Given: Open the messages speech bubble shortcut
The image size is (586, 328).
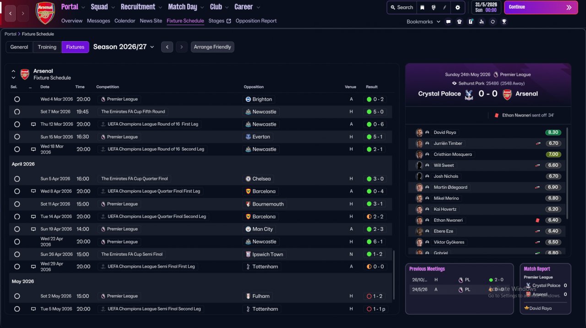Looking at the screenshot, I should click(448, 21).
